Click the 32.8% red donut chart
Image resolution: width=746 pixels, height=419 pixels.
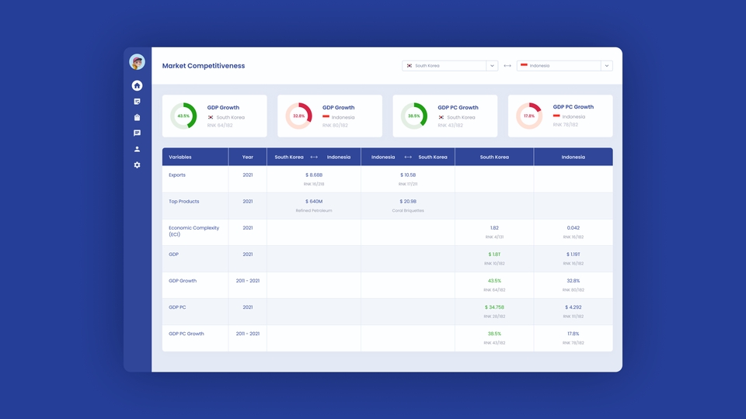pyautogui.click(x=298, y=116)
